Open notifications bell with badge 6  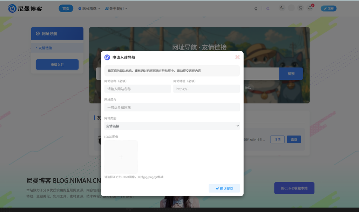point(310,8)
